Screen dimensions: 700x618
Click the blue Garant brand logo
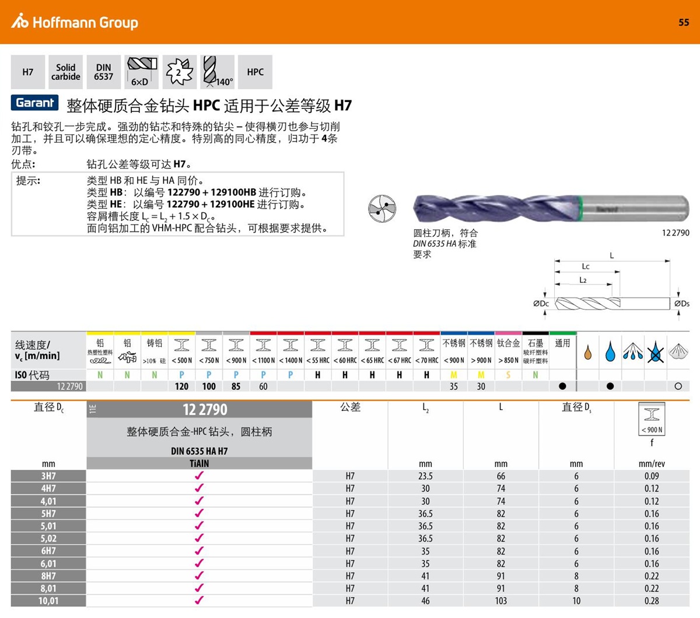[35, 103]
